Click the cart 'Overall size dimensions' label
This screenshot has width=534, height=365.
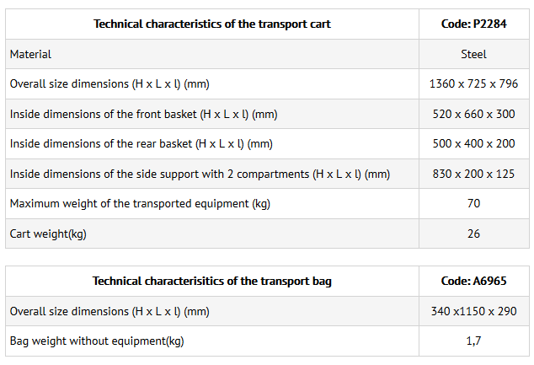click(109, 83)
